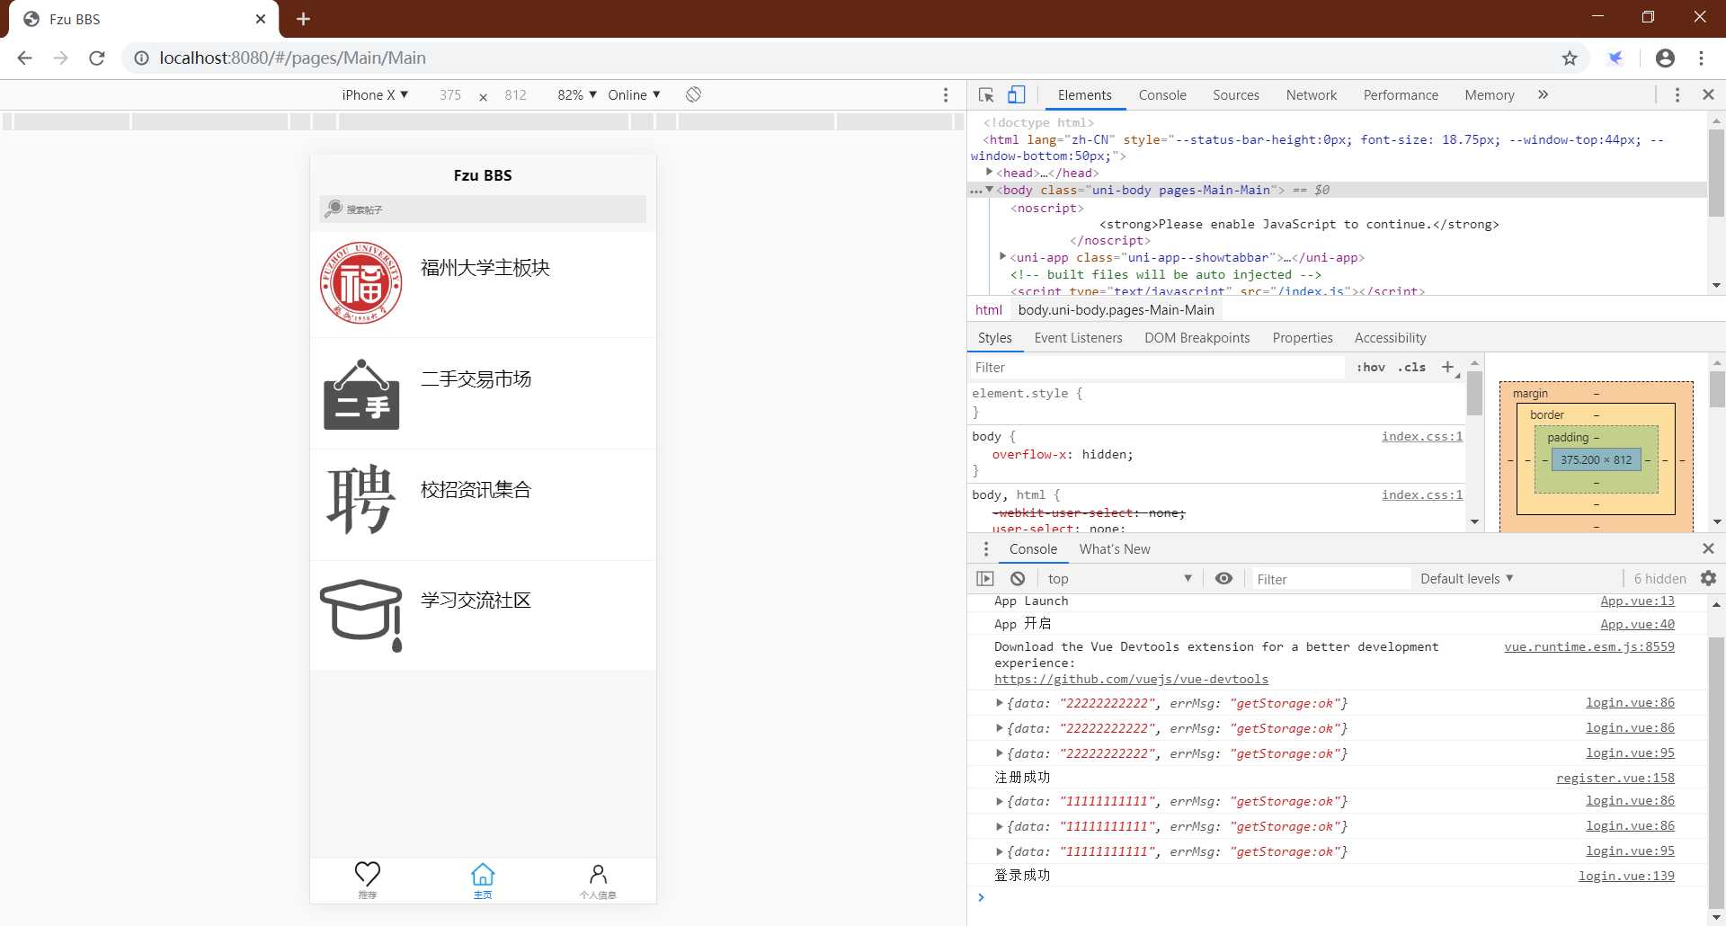Viewport: 1726px width, 926px height.
Task: Open the 校招资讯集合 board
Action: pos(483,504)
